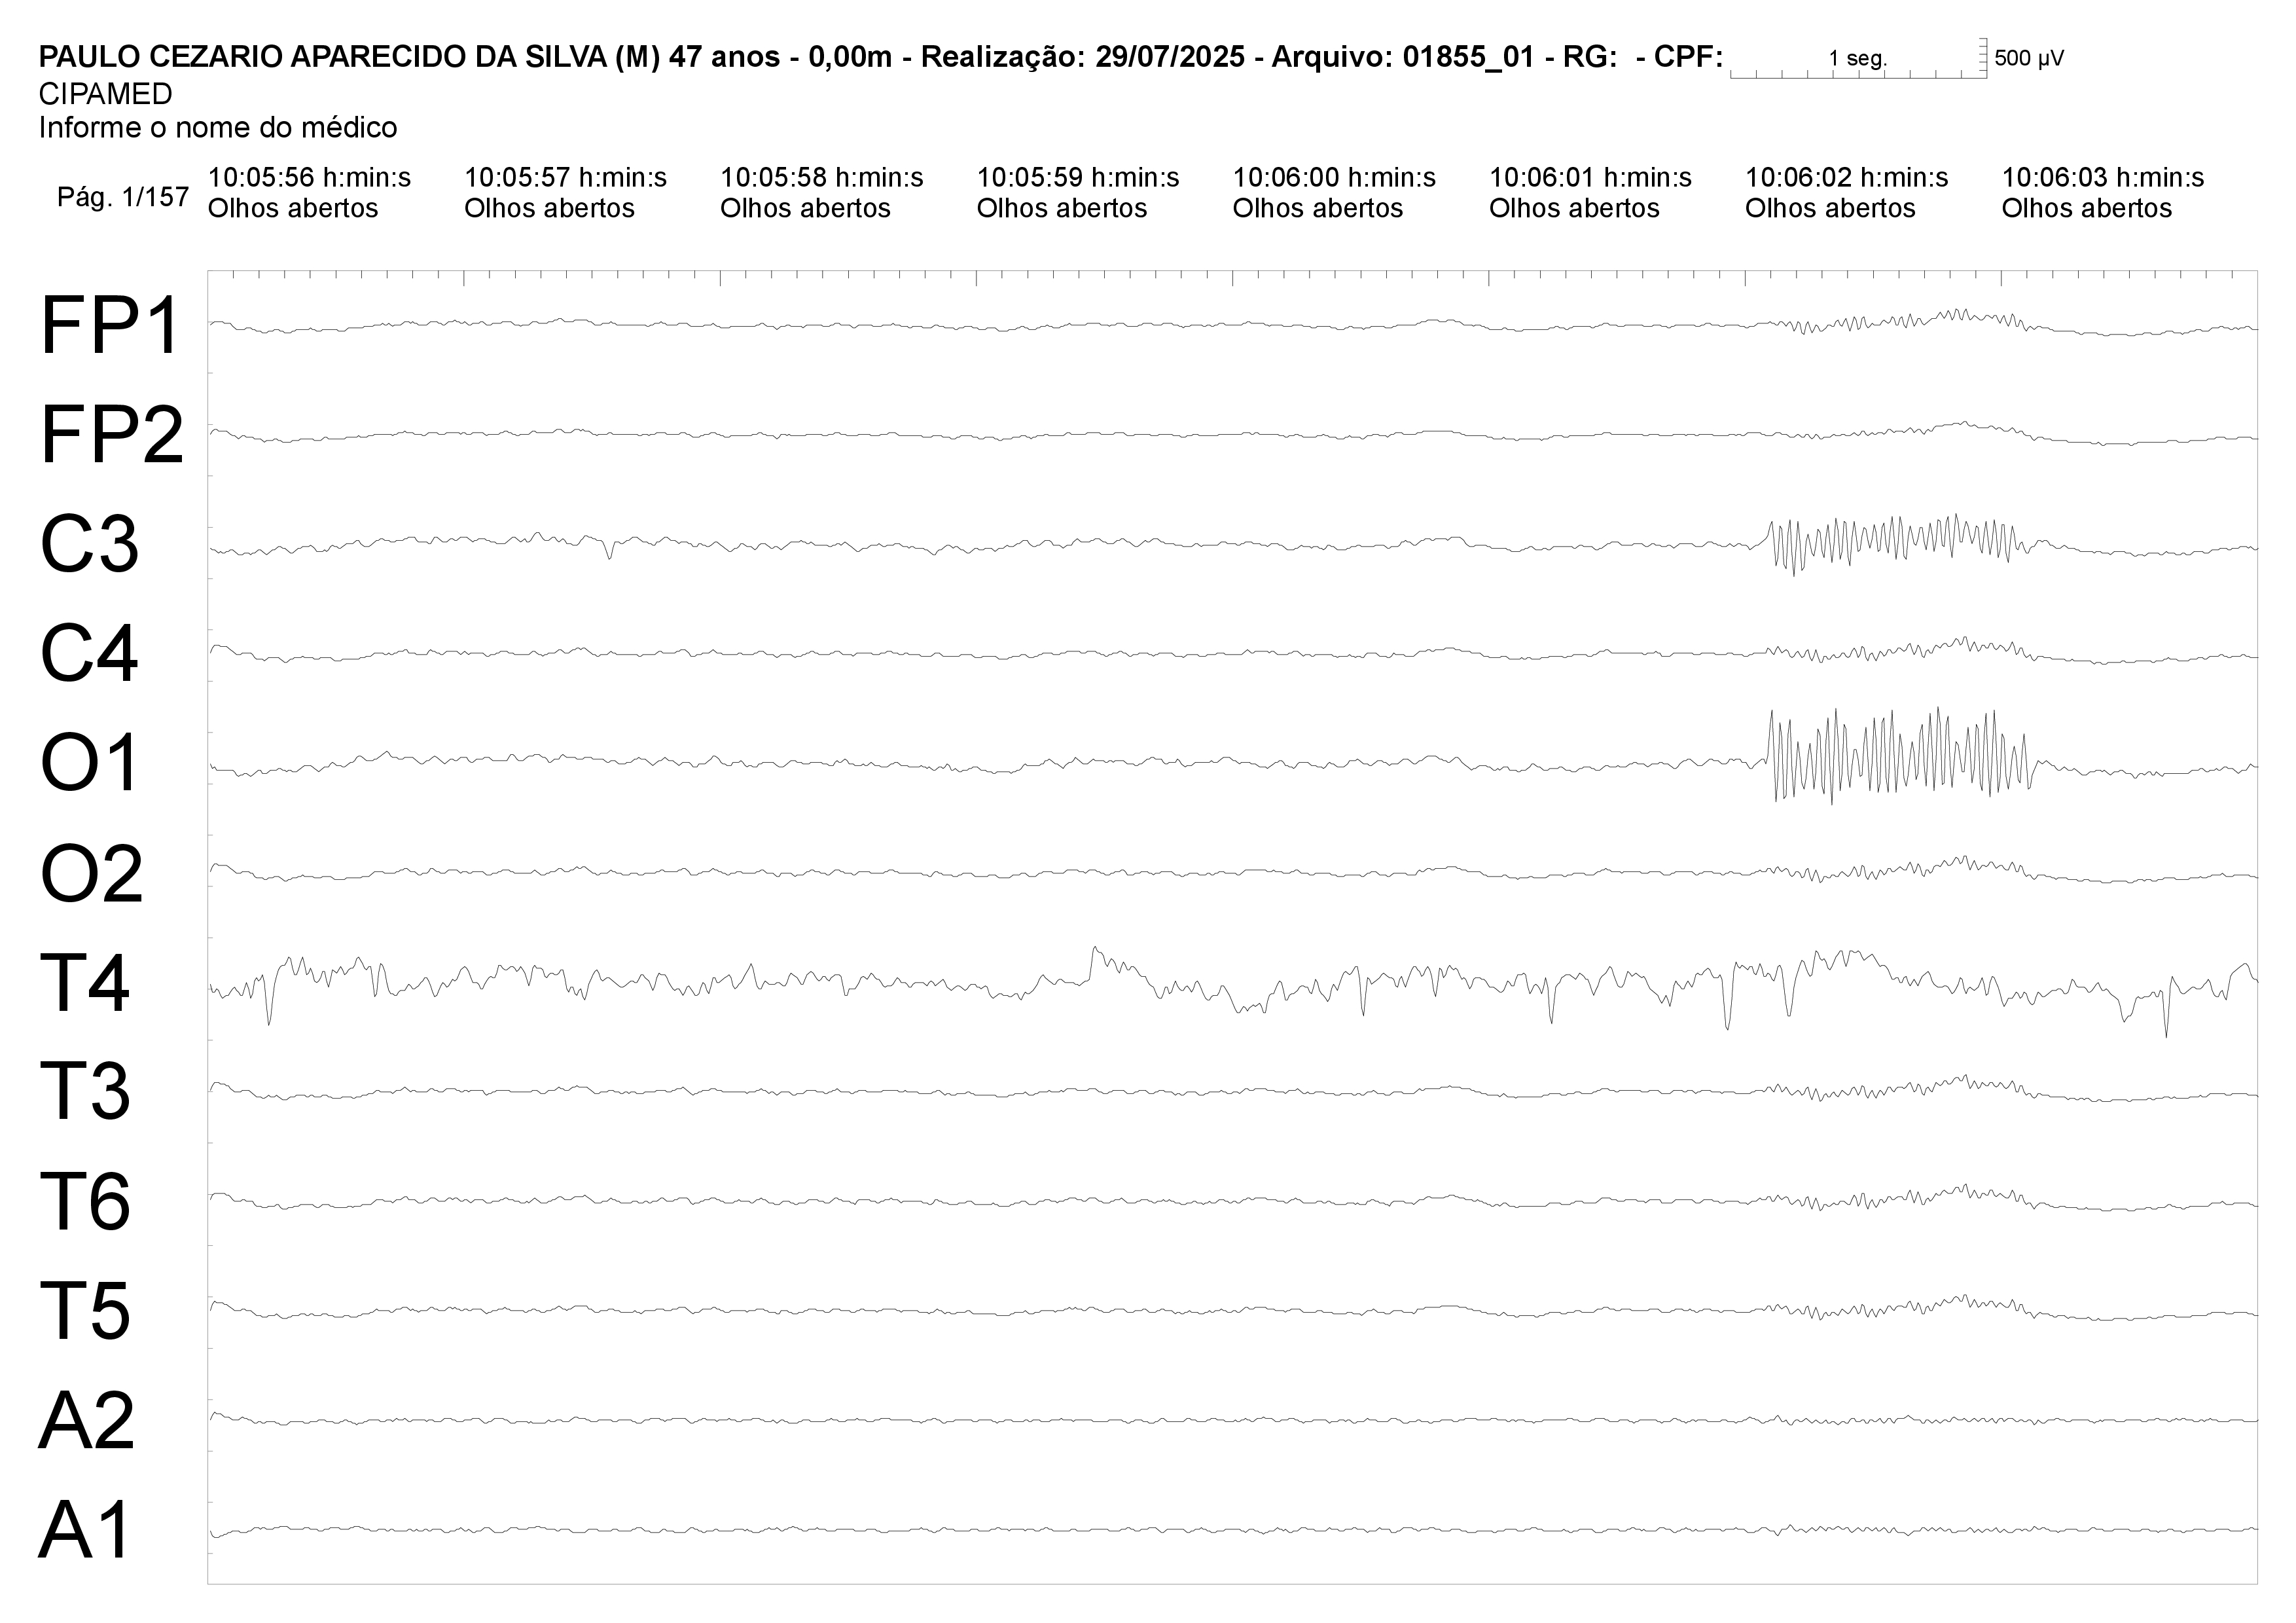Click the 10:05:59 timestamp
This screenshot has width=2296, height=1623.
point(1078,178)
